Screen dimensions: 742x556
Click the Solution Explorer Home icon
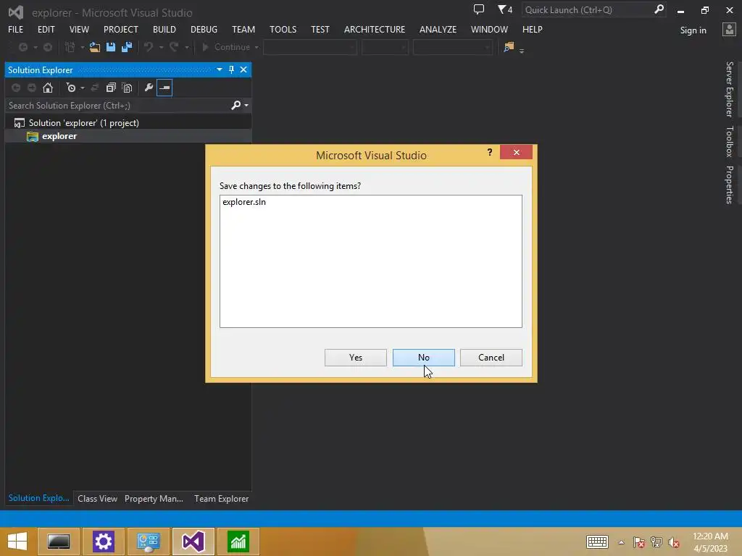pos(48,88)
